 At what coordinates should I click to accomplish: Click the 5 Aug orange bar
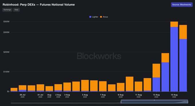[85, 85]
